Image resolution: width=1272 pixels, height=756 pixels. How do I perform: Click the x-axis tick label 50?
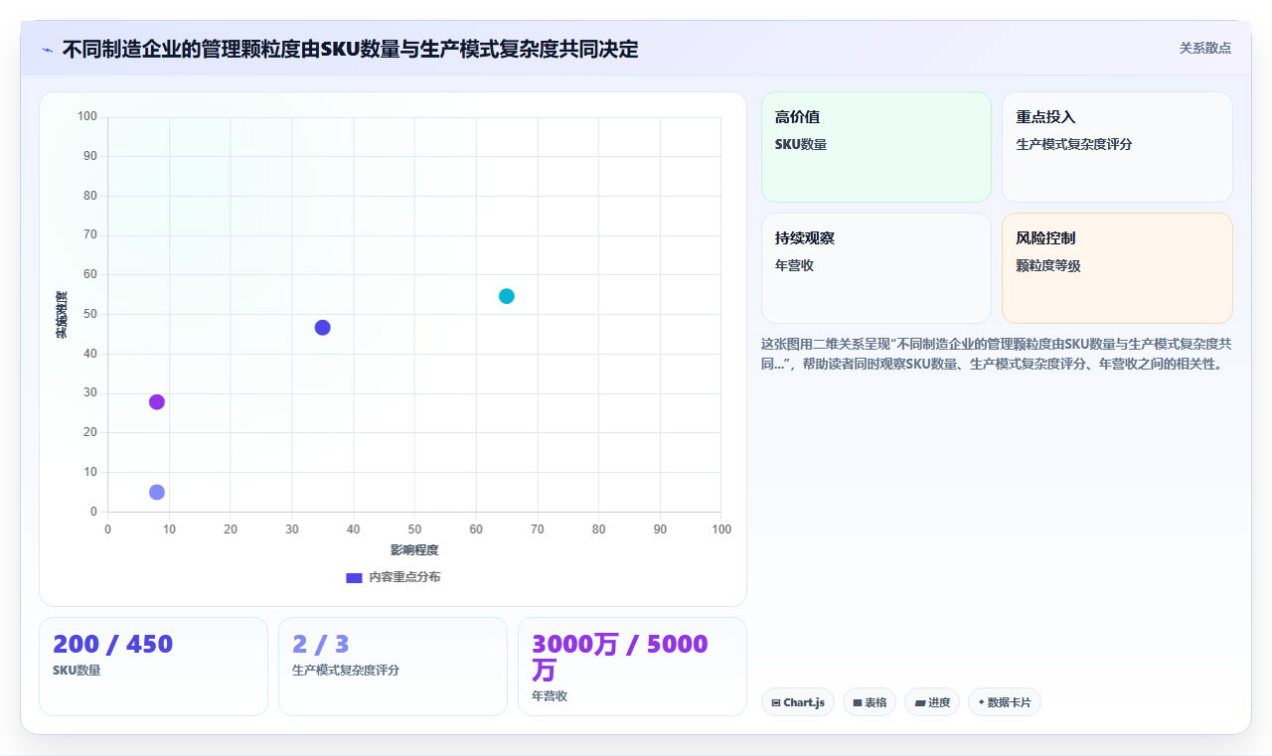tap(414, 529)
